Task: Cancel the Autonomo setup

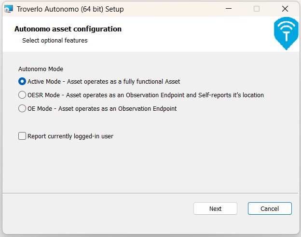Action: pyautogui.click(x=270, y=208)
